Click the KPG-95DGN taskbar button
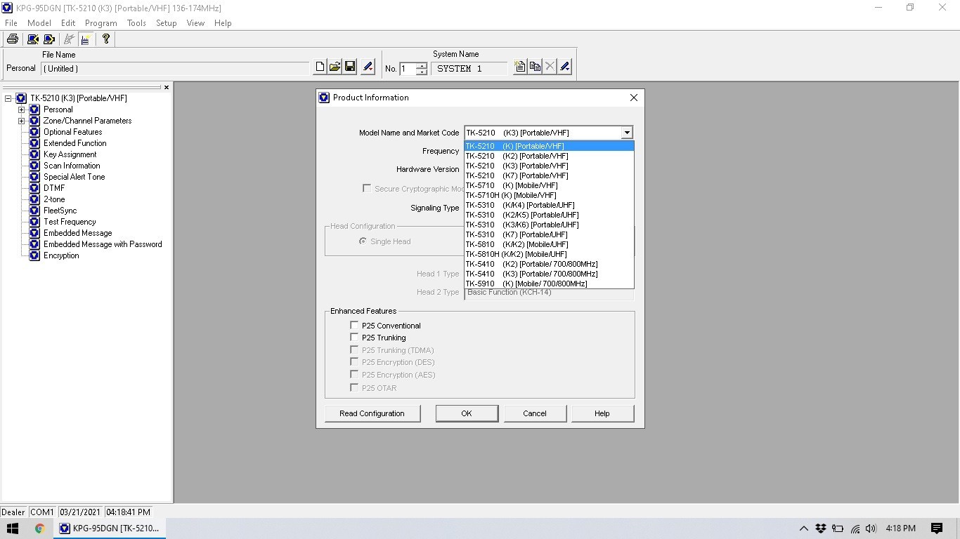The width and height of the screenshot is (960, 539). pos(110,528)
